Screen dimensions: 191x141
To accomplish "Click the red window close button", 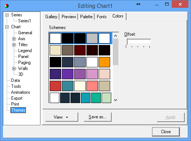I will 180,4.
